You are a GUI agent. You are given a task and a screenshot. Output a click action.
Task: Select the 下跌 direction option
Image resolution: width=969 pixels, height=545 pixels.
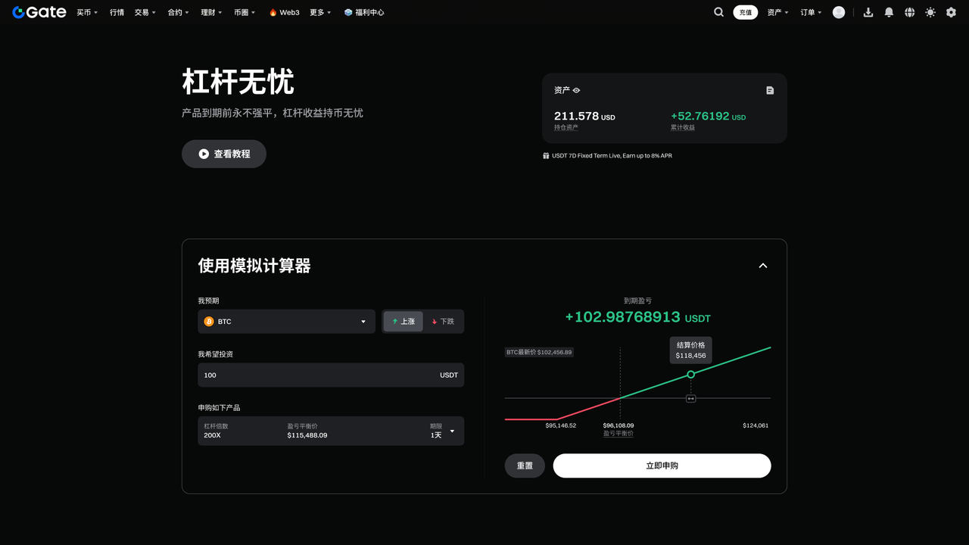443,322
